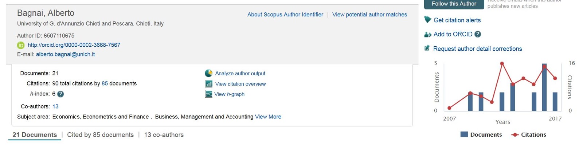
Task: Switch to Cited by 85 documents tab
Action: click(x=100, y=135)
